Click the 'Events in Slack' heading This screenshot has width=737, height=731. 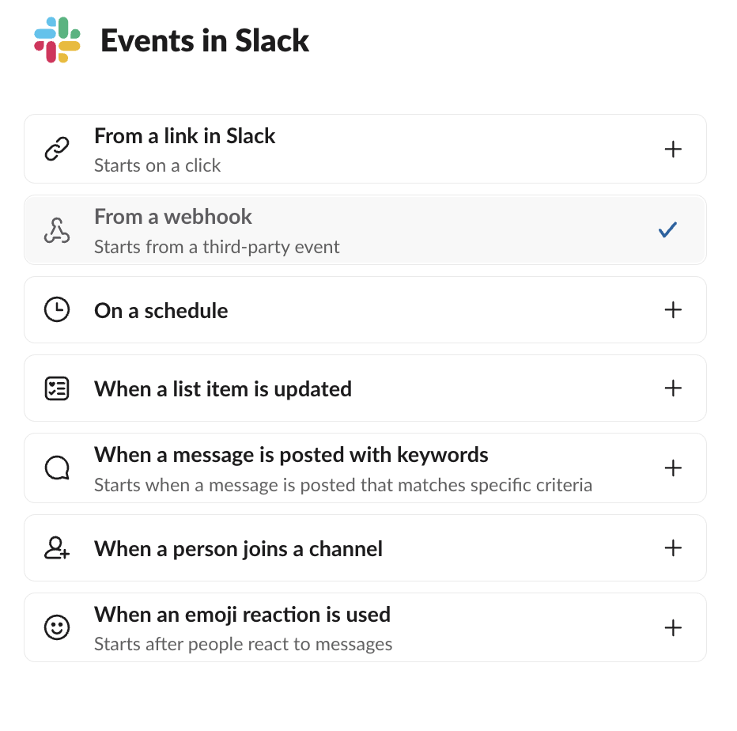coord(205,40)
